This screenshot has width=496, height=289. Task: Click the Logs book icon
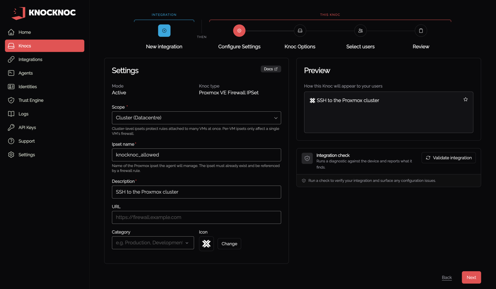click(x=11, y=114)
